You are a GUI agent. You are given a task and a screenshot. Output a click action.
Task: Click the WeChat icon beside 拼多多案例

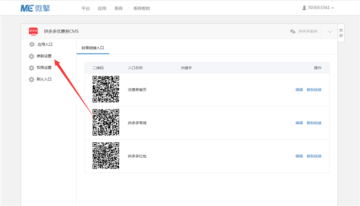[293, 31]
